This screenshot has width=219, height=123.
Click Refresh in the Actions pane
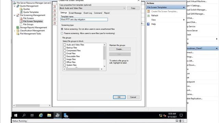(x=155, y=16)
